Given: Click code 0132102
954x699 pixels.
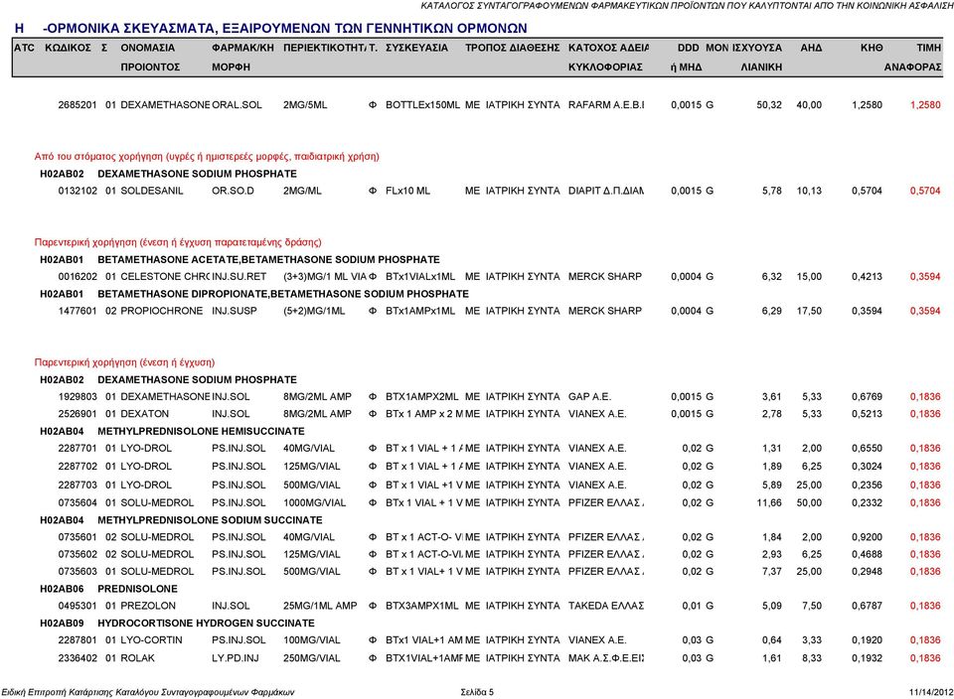Looking at the screenshot, I should [78, 191].
